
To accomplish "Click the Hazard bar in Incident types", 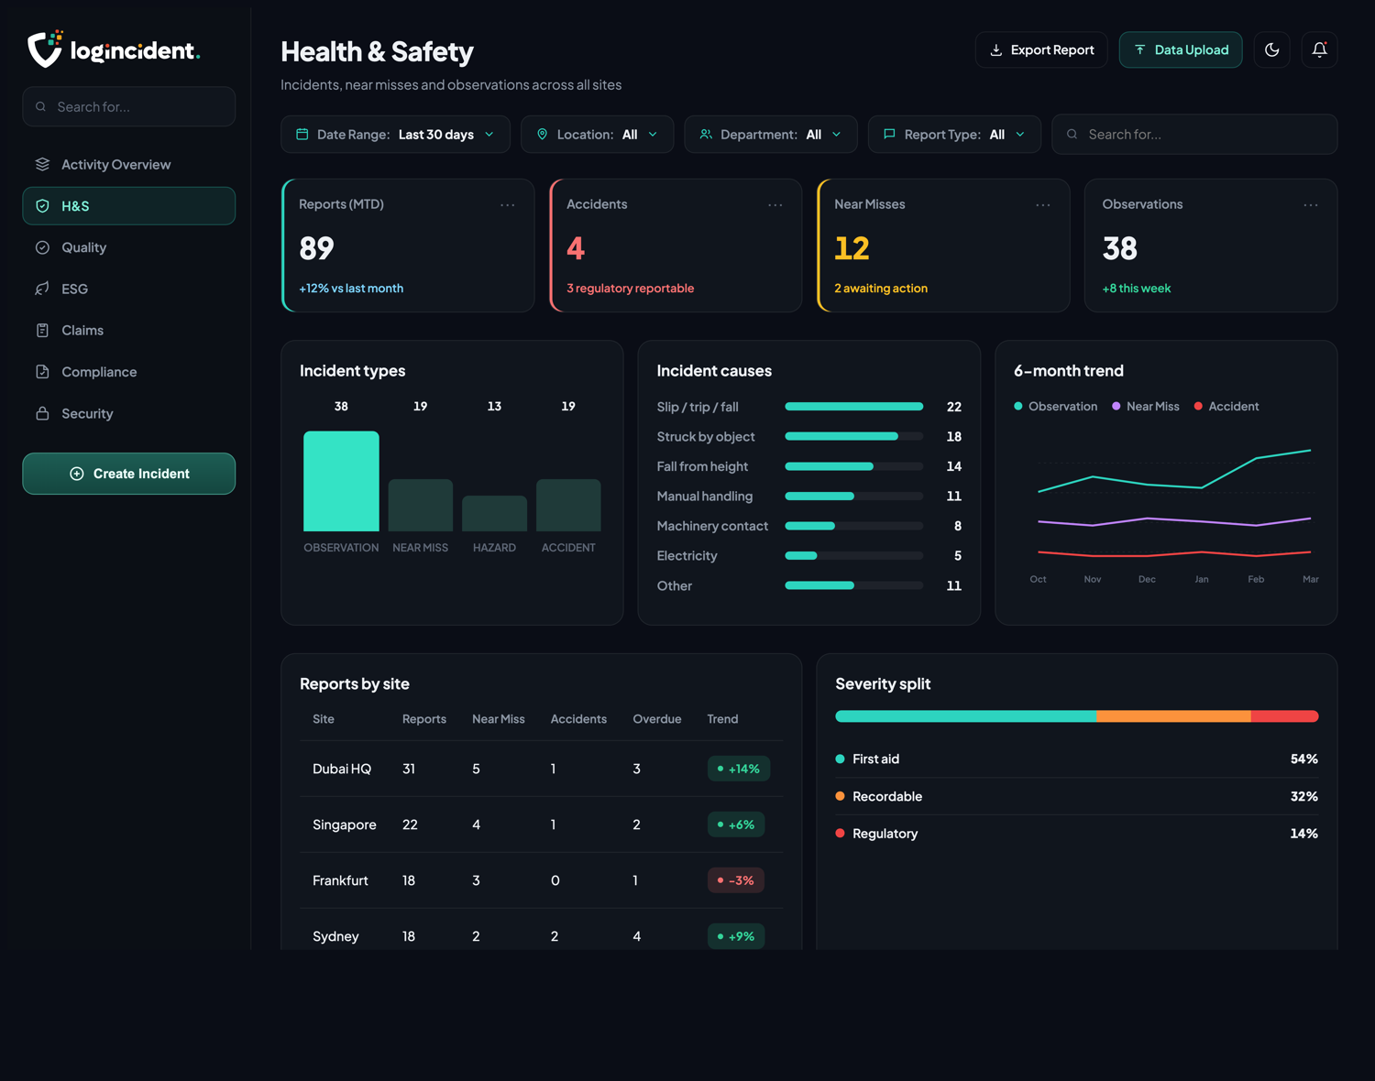I will coord(494,513).
